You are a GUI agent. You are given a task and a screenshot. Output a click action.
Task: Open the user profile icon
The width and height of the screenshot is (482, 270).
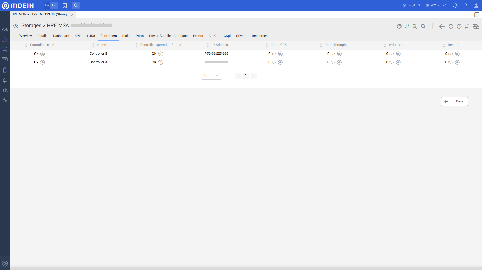click(x=476, y=5)
